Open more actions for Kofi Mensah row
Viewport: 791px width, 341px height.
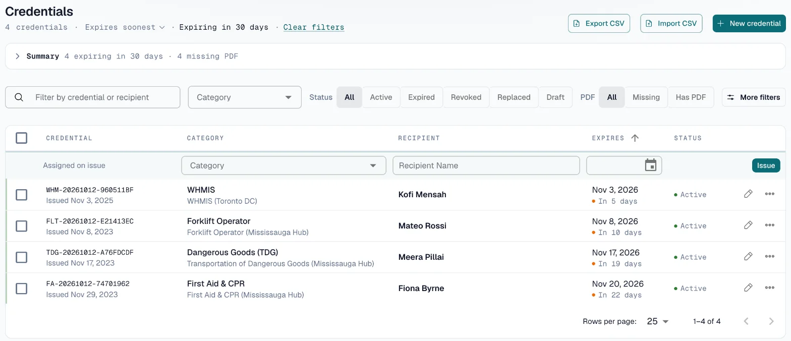[x=769, y=194]
